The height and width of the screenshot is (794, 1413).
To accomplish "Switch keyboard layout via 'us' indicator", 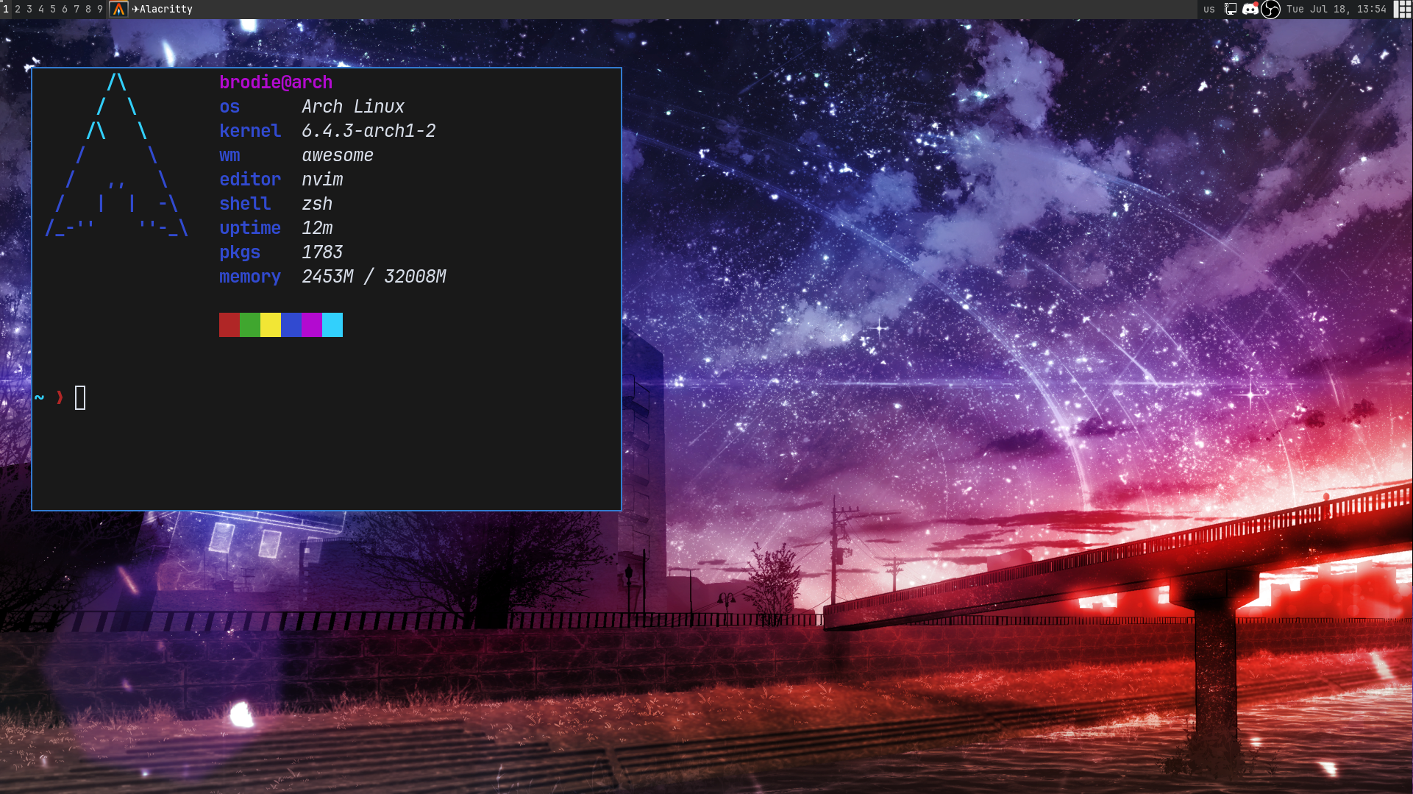I will pos(1209,10).
